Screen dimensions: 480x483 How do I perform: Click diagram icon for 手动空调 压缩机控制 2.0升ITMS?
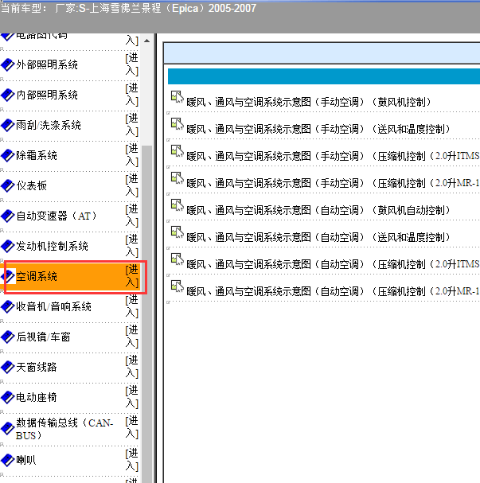[x=178, y=151]
